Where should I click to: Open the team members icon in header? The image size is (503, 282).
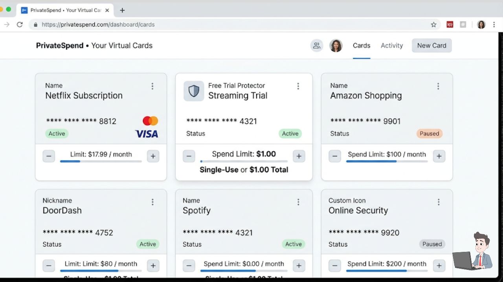coord(317,45)
